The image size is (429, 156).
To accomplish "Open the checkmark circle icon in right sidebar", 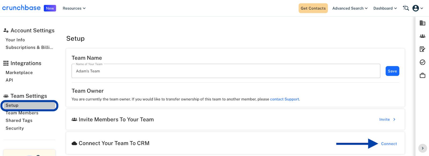I will click(x=422, y=62).
